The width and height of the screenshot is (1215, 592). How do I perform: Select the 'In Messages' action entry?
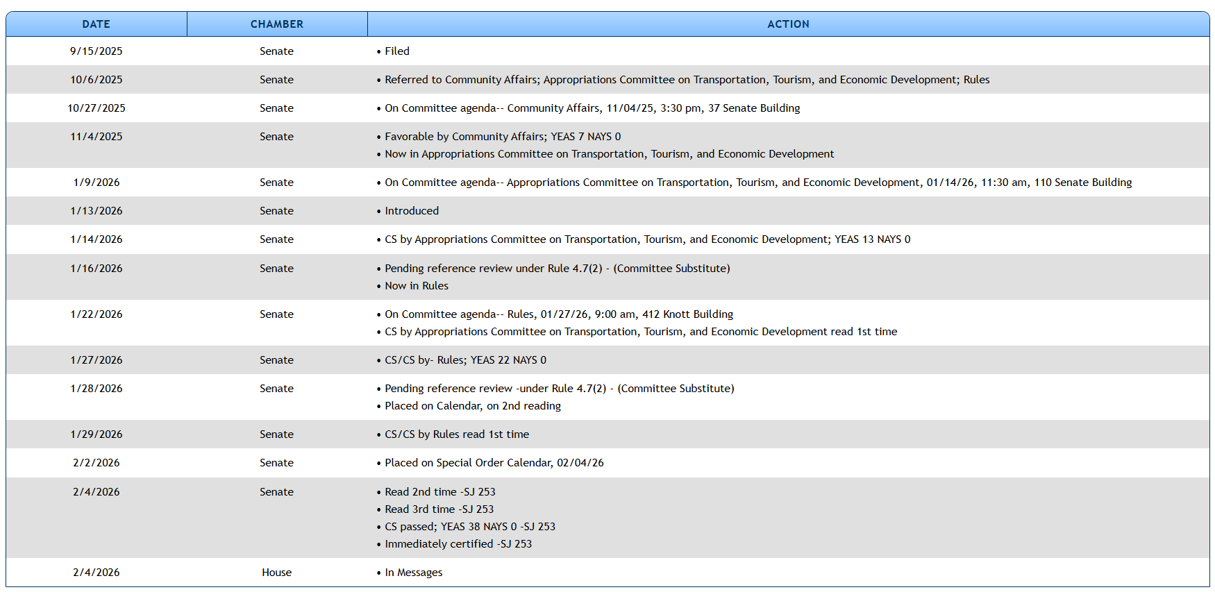point(413,573)
